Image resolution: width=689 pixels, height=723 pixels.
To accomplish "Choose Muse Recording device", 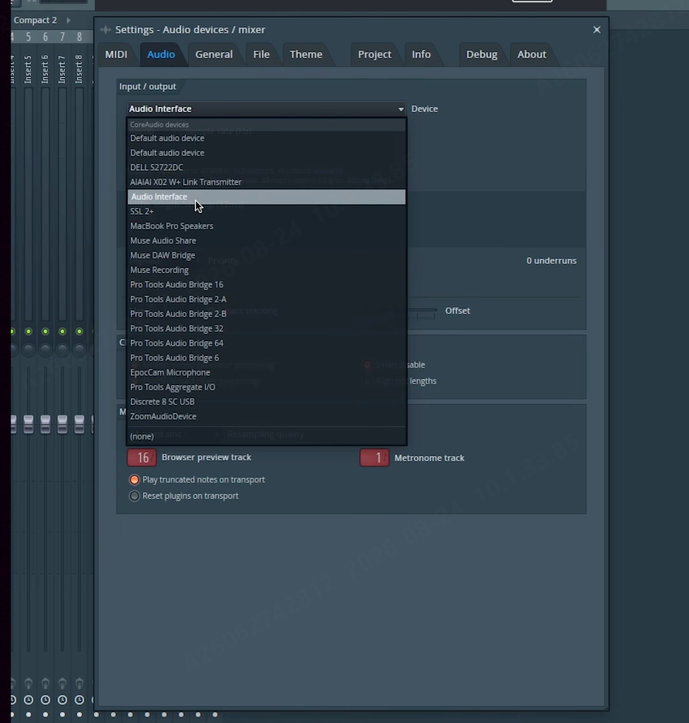I will tap(267, 271).
